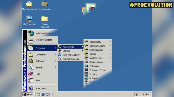The image size is (174, 97).
Task: Expand the Entertainment folder in Accessories
Action: point(98,50)
